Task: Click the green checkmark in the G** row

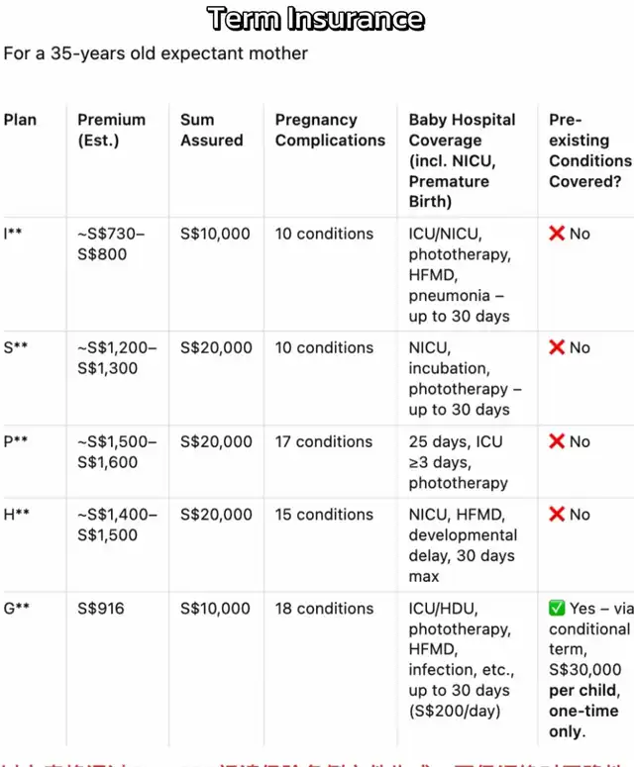Action: coord(557,609)
